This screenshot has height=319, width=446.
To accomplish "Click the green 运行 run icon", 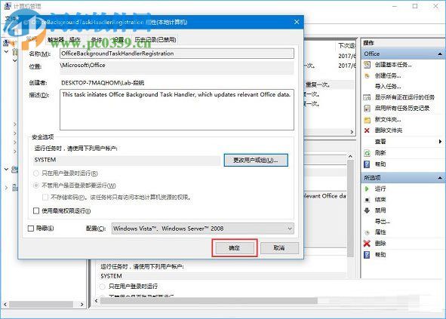I will 367,189.
